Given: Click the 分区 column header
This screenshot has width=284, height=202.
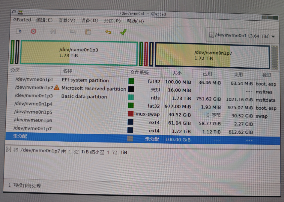Looking at the screenshot, I should click(15, 70).
